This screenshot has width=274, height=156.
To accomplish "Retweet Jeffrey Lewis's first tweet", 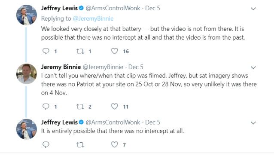I will [x=80, y=51].
